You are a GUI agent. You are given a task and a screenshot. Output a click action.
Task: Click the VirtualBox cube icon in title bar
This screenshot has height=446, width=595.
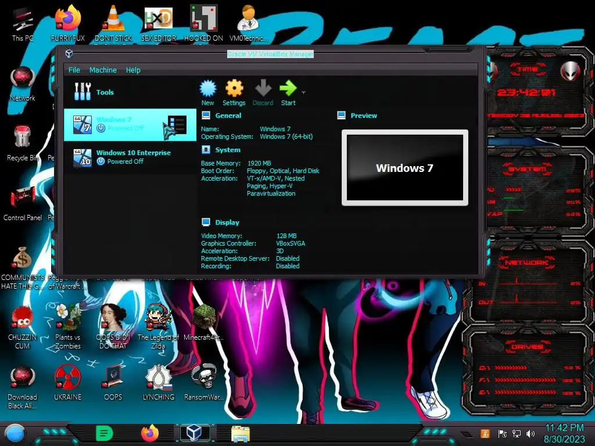(x=69, y=53)
